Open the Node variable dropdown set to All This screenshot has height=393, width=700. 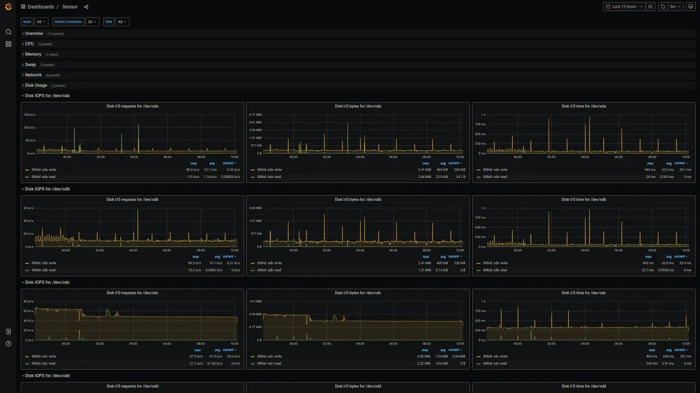click(x=42, y=22)
